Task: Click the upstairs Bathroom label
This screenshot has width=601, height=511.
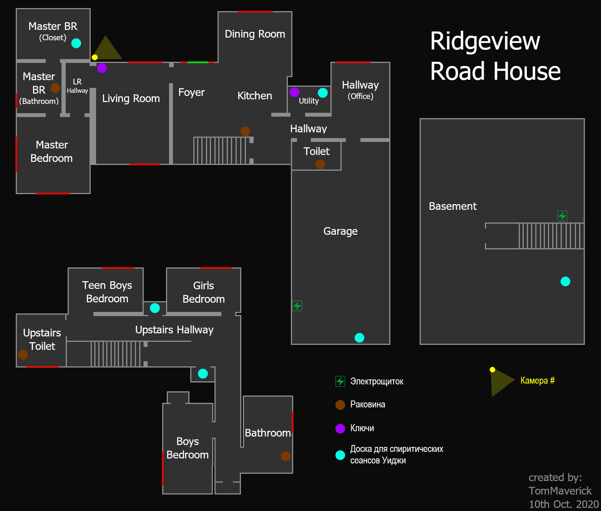Action: click(x=268, y=433)
